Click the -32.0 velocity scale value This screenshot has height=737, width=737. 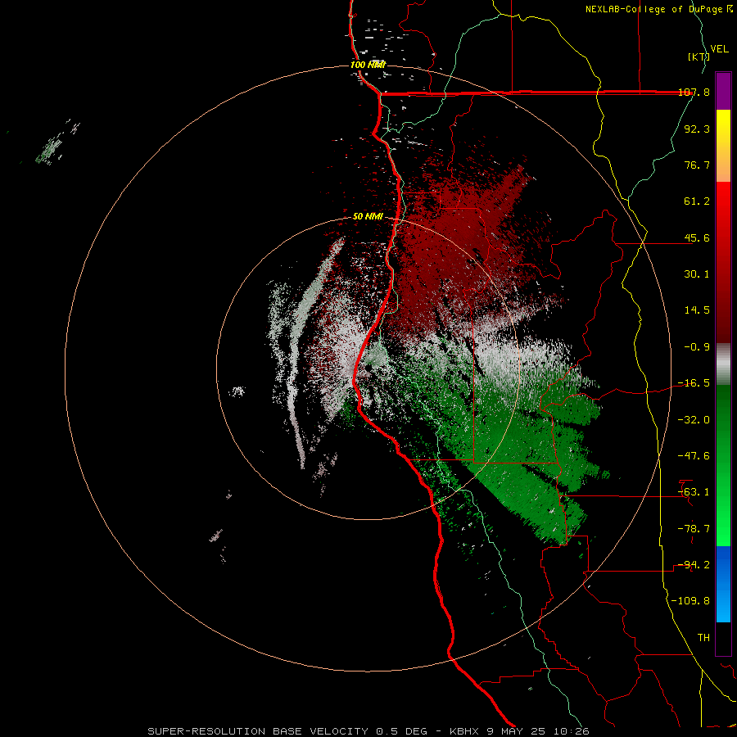694,420
